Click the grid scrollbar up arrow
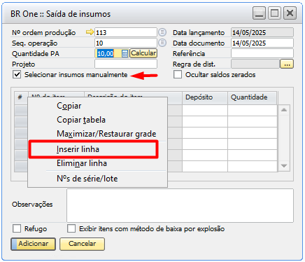 click(x=284, y=110)
